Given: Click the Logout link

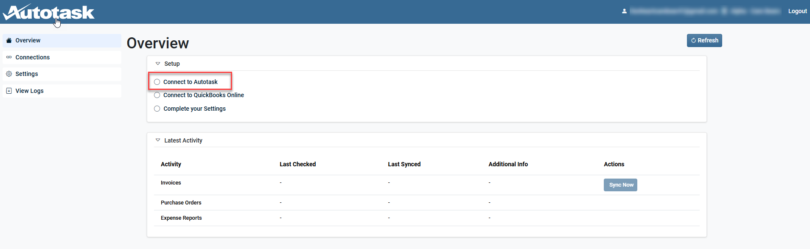Looking at the screenshot, I should 797,11.
